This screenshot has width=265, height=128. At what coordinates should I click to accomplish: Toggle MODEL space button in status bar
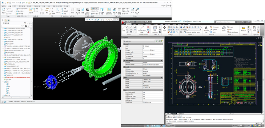235,126
